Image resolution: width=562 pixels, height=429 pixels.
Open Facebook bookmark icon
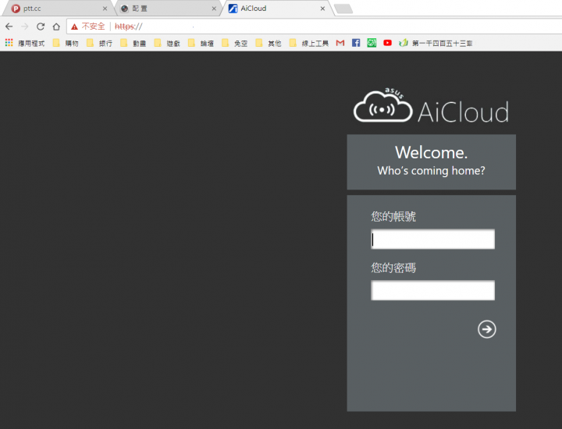point(356,43)
